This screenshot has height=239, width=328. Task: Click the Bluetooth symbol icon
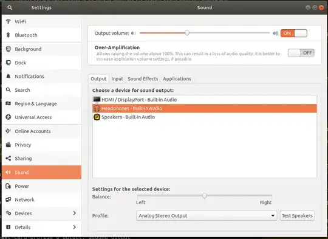click(x=8, y=35)
